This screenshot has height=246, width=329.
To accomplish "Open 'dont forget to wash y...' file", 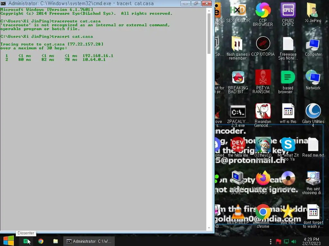I will [x=313, y=216].
